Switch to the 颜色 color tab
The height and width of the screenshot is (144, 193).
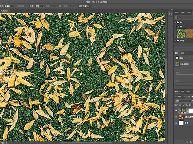pos(177,13)
